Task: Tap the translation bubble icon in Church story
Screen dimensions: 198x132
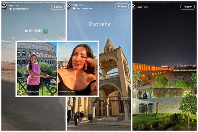Action: click(x=74, y=8)
